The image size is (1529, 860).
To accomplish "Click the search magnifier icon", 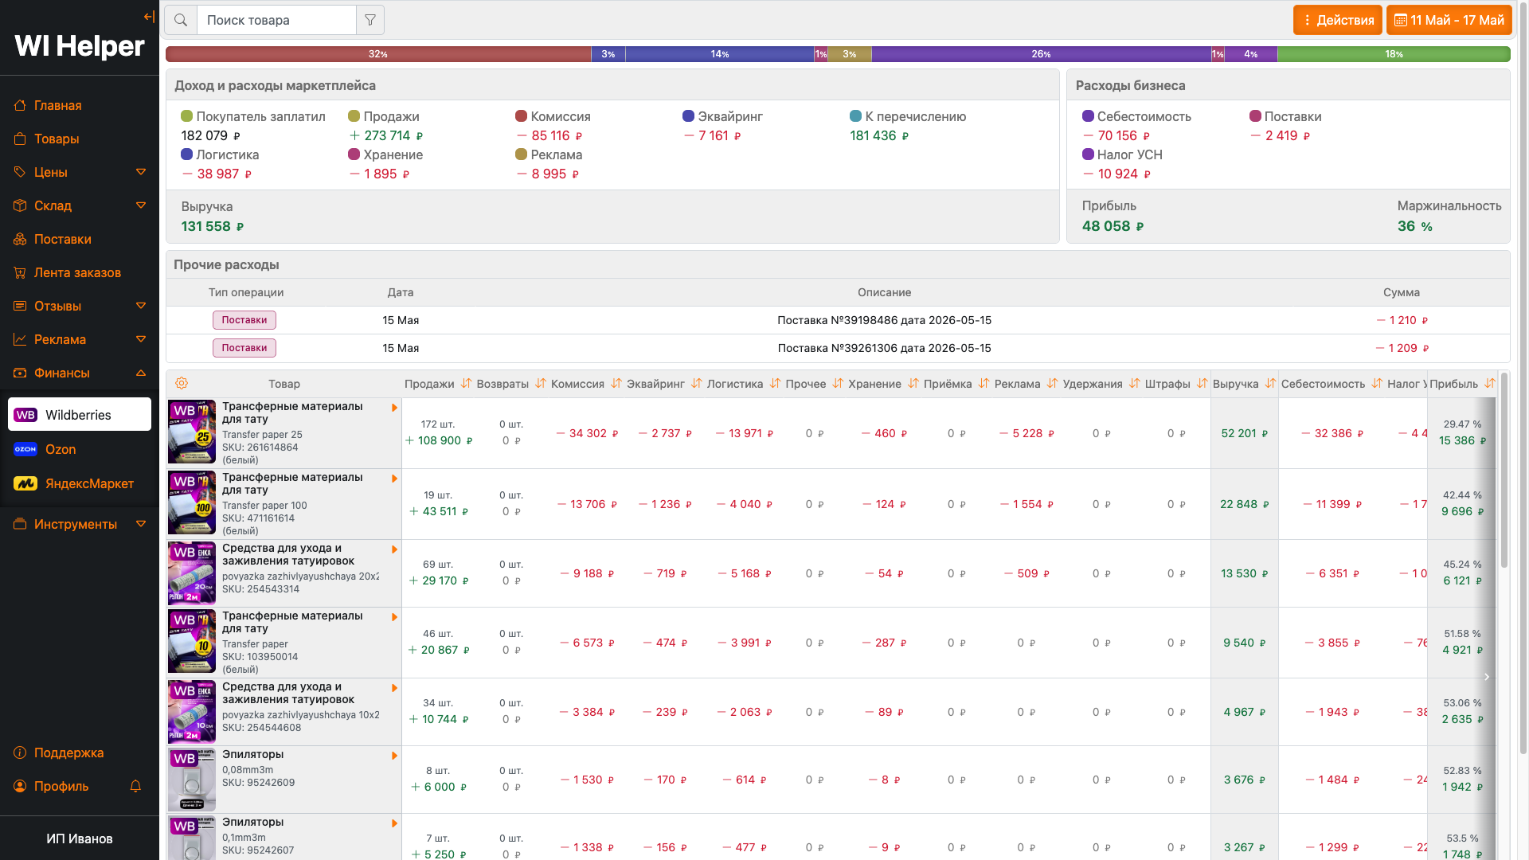I will point(181,20).
